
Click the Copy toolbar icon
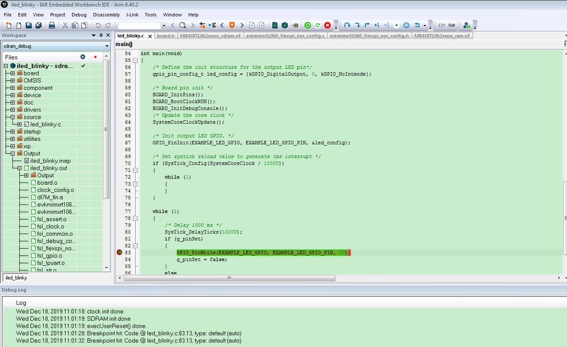pyautogui.click(x=75, y=26)
